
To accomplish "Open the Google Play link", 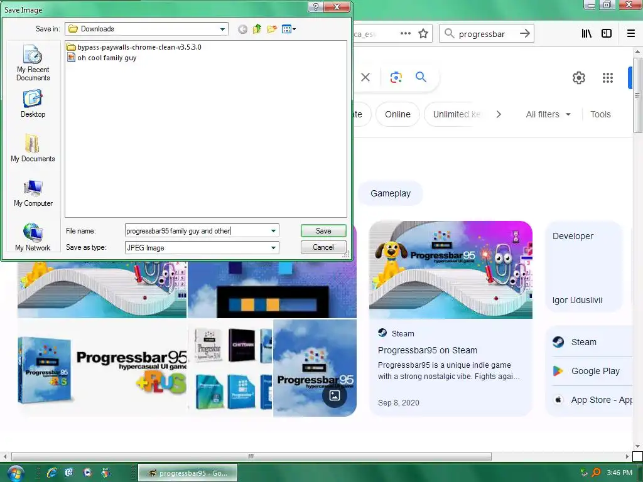I will tap(595, 371).
